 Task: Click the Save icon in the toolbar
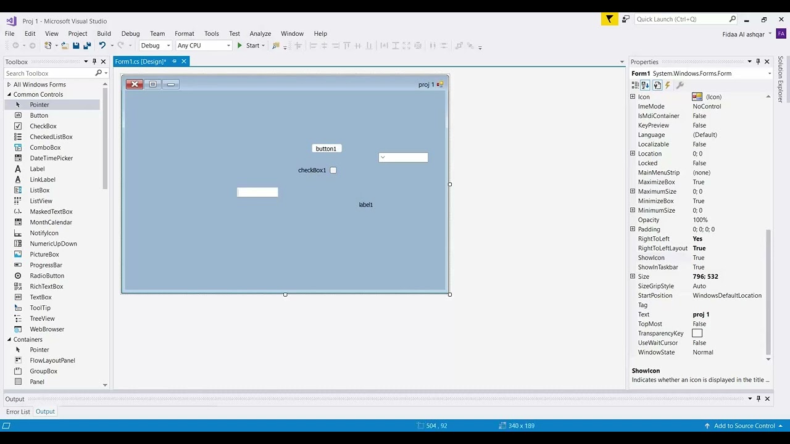[x=76, y=46]
